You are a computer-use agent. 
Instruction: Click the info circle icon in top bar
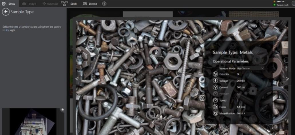tap(104, 4)
